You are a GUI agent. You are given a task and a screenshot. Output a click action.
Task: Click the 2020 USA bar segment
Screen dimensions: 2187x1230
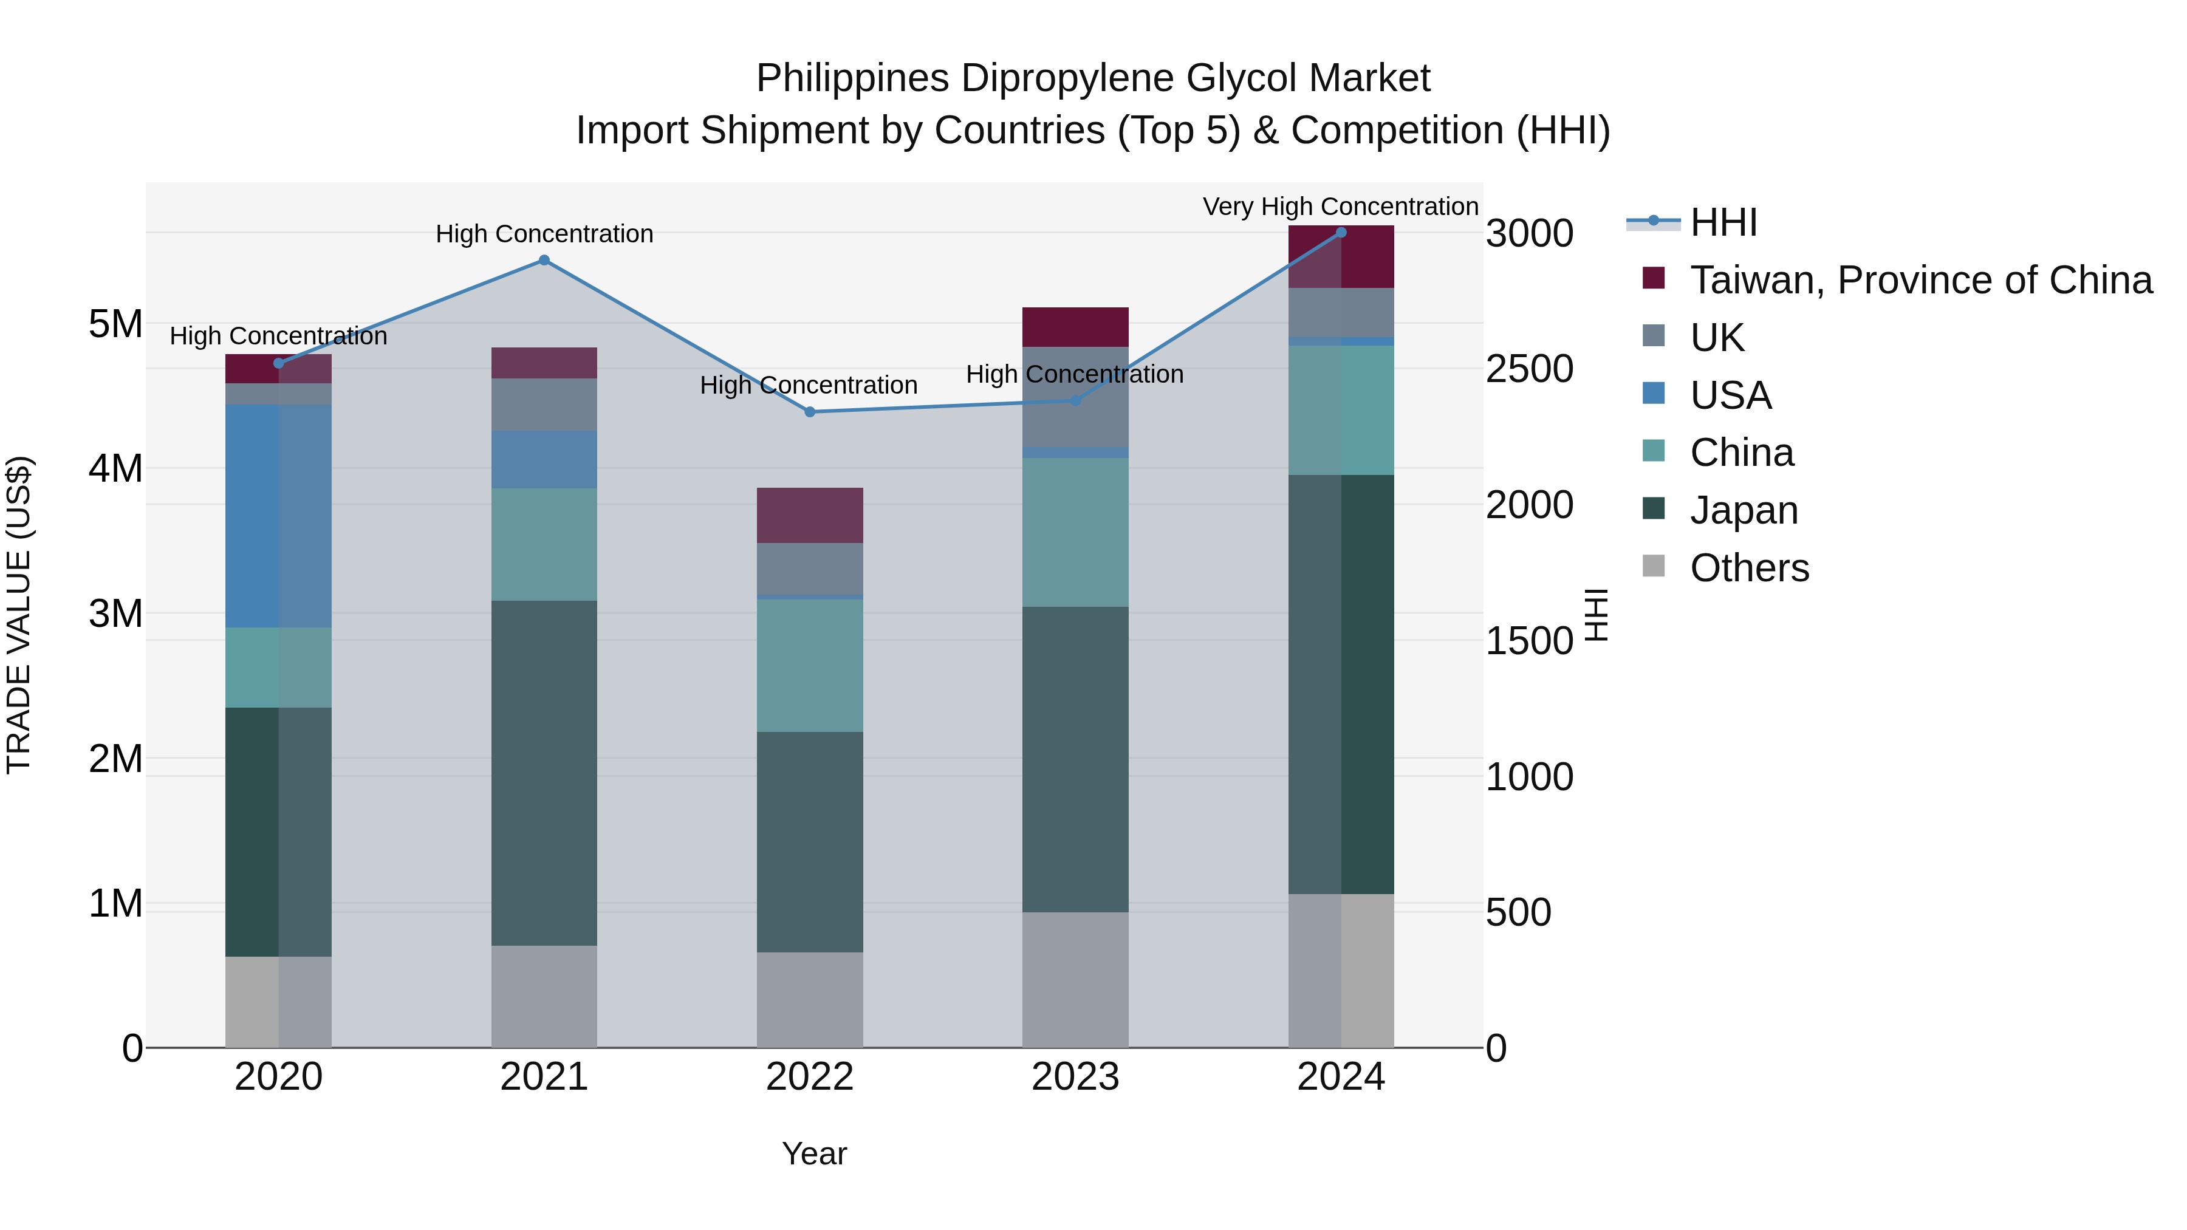278,516
